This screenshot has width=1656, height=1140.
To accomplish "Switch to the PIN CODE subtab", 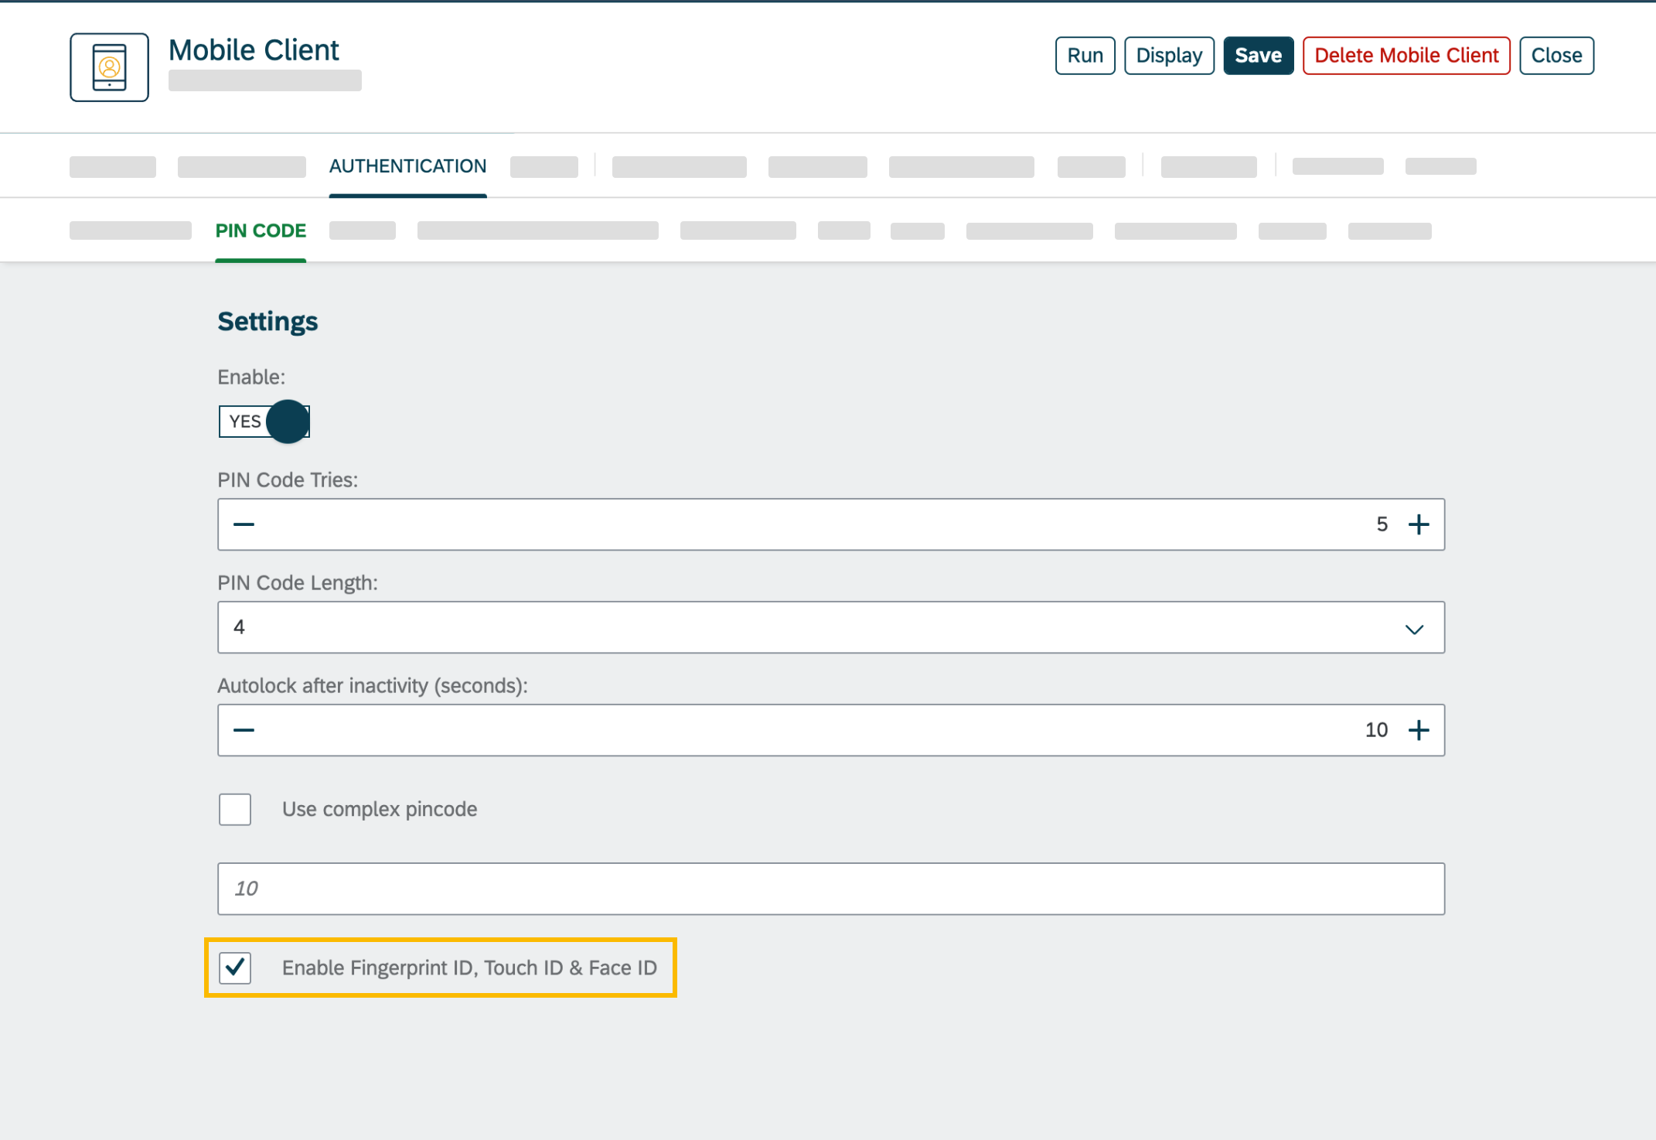I will click(261, 230).
